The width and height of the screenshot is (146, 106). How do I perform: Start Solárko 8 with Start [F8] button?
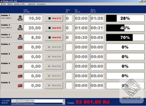(x=54, y=86)
